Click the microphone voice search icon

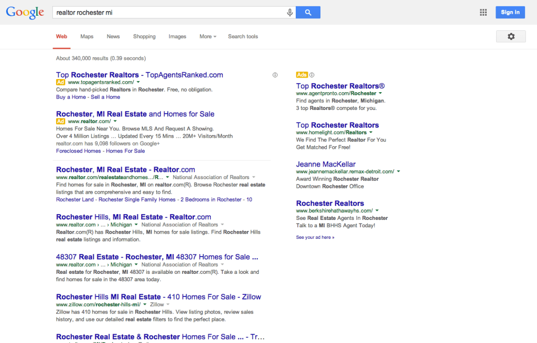289,13
